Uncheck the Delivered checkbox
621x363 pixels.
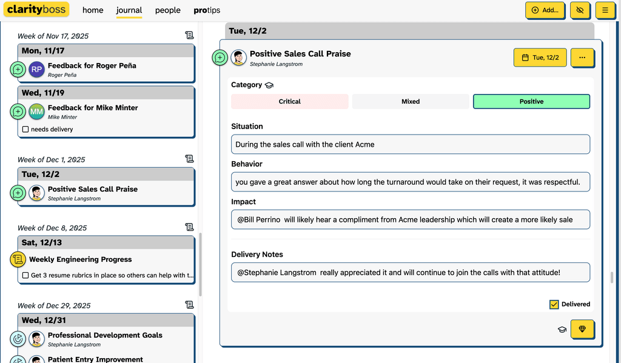pyautogui.click(x=553, y=304)
